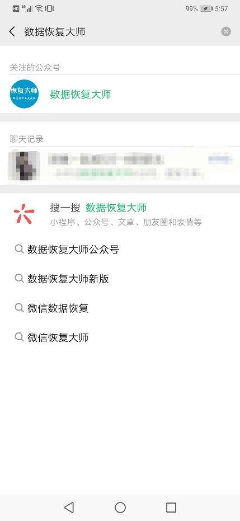Focus the search field containing 数据恢复大师
Screen dimensions: 240x521
click(x=120, y=32)
